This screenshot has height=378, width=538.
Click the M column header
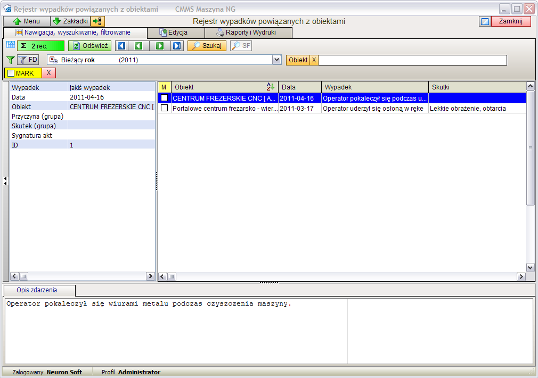coord(165,87)
